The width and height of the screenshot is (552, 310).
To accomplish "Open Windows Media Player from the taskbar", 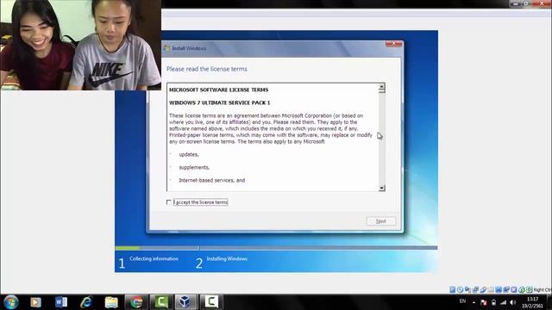I will pos(35,302).
